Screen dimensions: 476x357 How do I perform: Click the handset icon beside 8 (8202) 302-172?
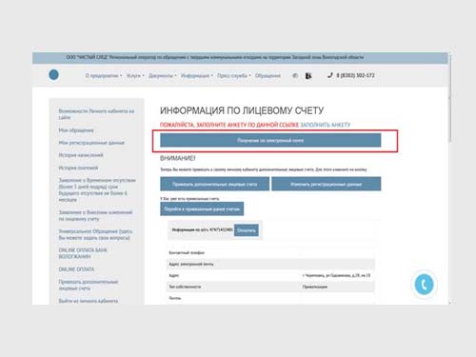pos(330,75)
